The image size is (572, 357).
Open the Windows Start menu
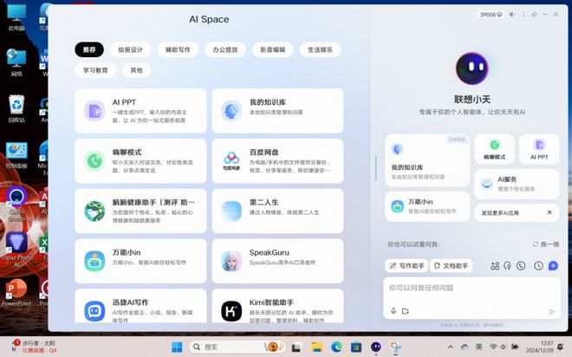click(177, 347)
